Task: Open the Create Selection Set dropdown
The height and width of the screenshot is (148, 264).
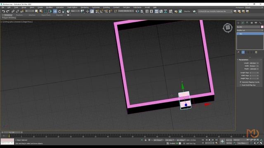Action: (126, 11)
